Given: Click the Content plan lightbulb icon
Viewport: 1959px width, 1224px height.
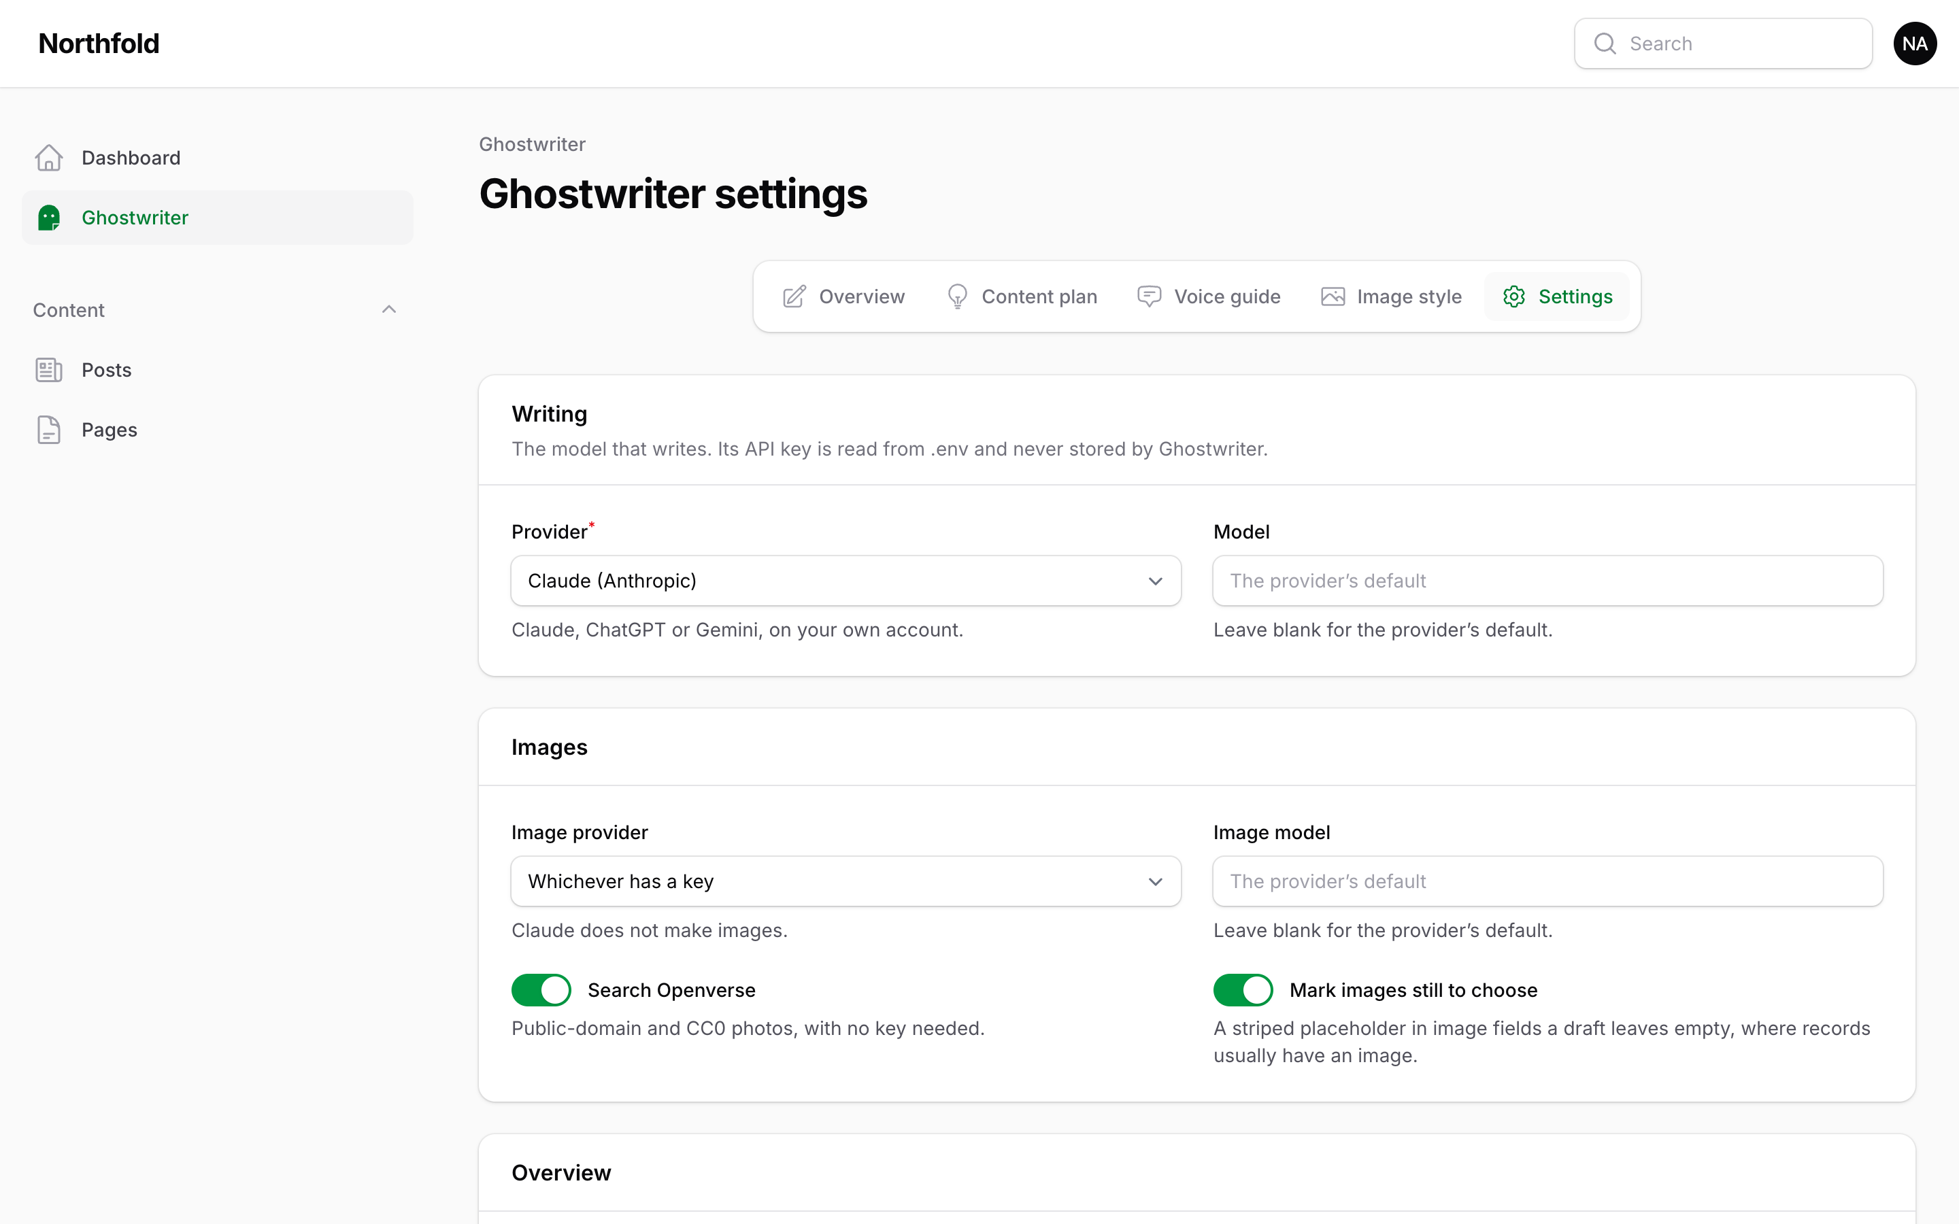Looking at the screenshot, I should tap(957, 297).
